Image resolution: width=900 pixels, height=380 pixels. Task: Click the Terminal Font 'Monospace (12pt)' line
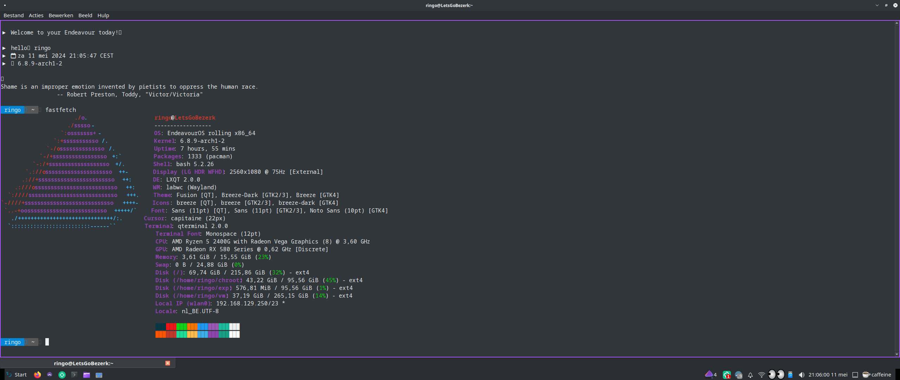208,234
